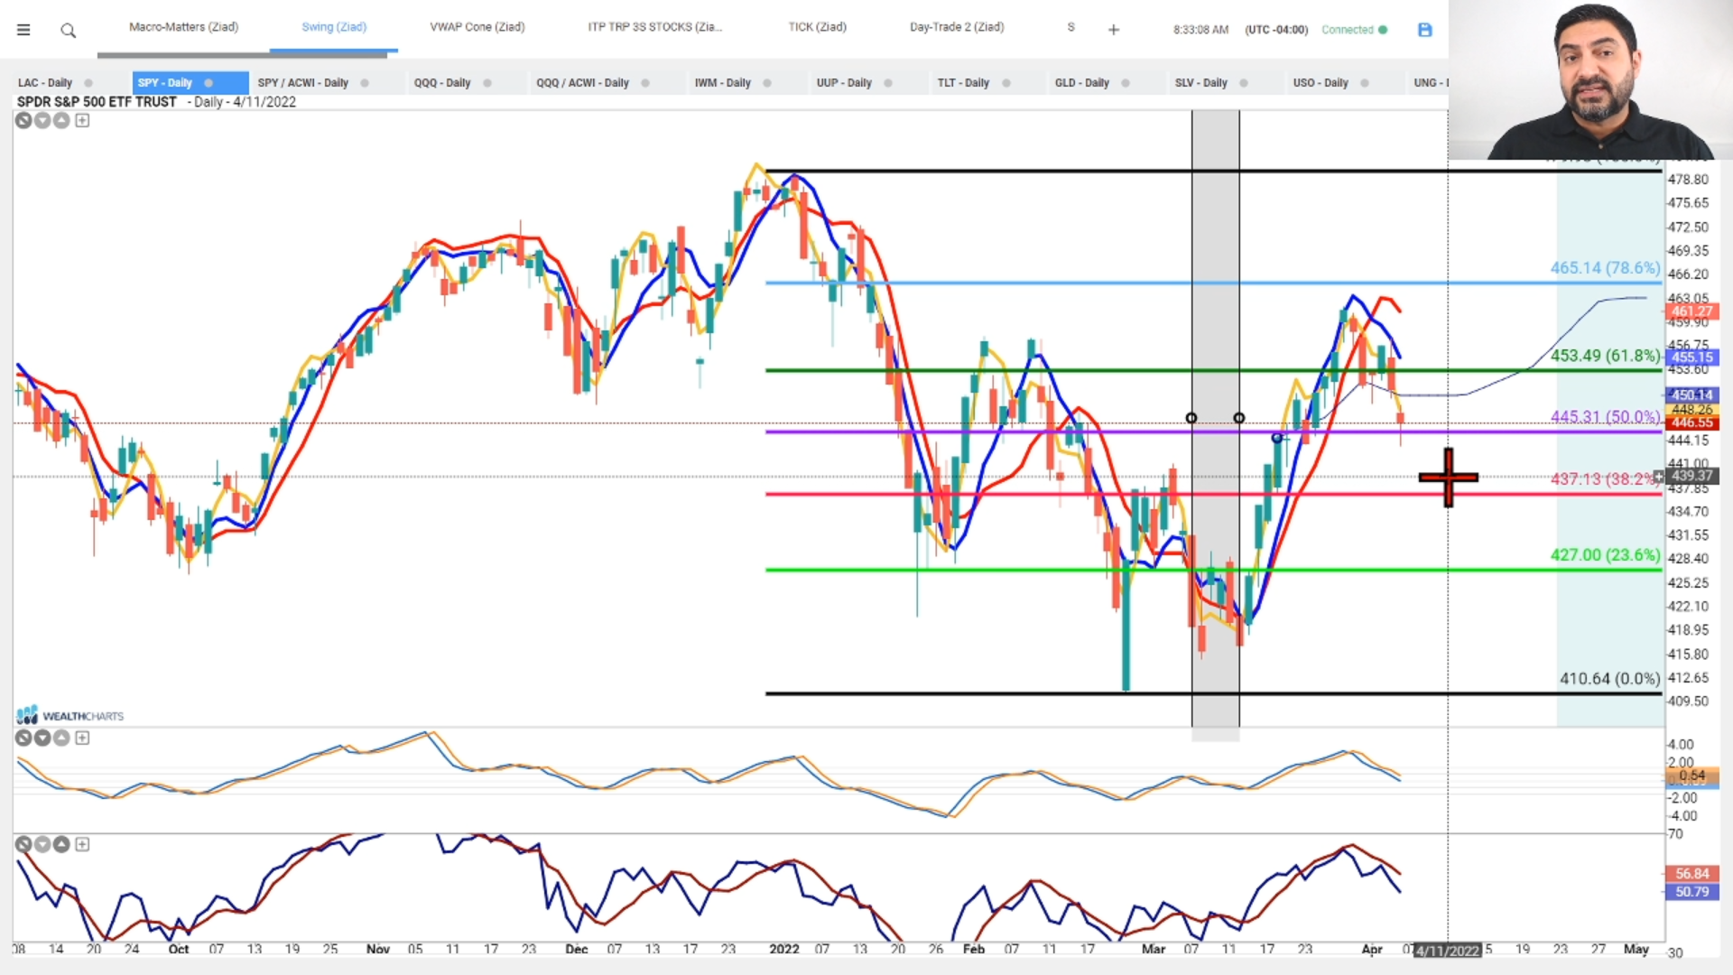This screenshot has height=975, width=1733.
Task: Switch to GLD - Daily chart
Action: click(x=1081, y=83)
